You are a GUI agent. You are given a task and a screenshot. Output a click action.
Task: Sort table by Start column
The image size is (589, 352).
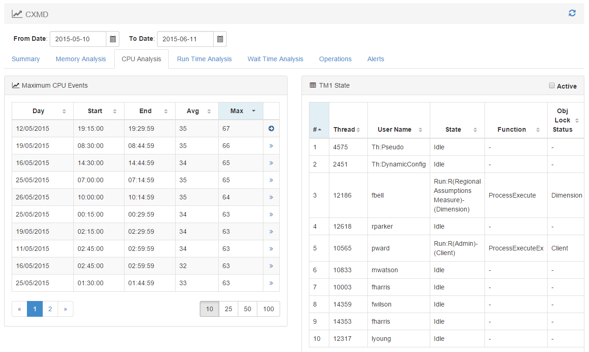click(99, 111)
